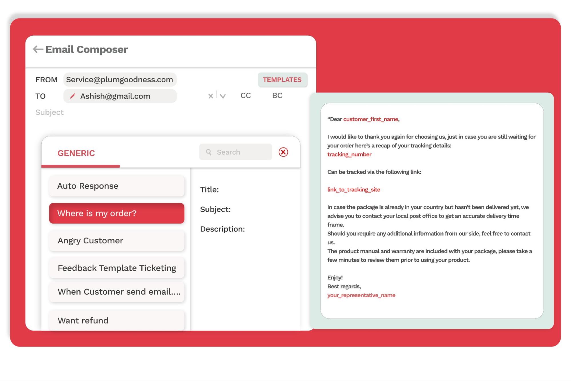Viewport: 571px width, 382px height.
Task: Clear the recipient with the X icon
Action: 211,96
